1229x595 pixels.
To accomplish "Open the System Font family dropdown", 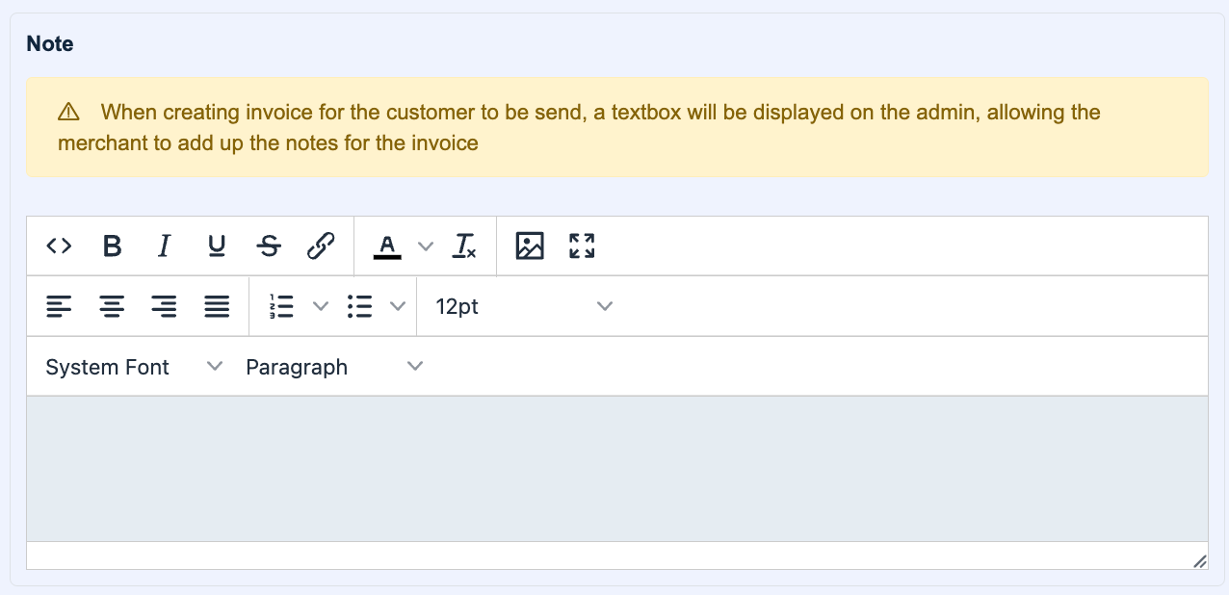I will 133,367.
